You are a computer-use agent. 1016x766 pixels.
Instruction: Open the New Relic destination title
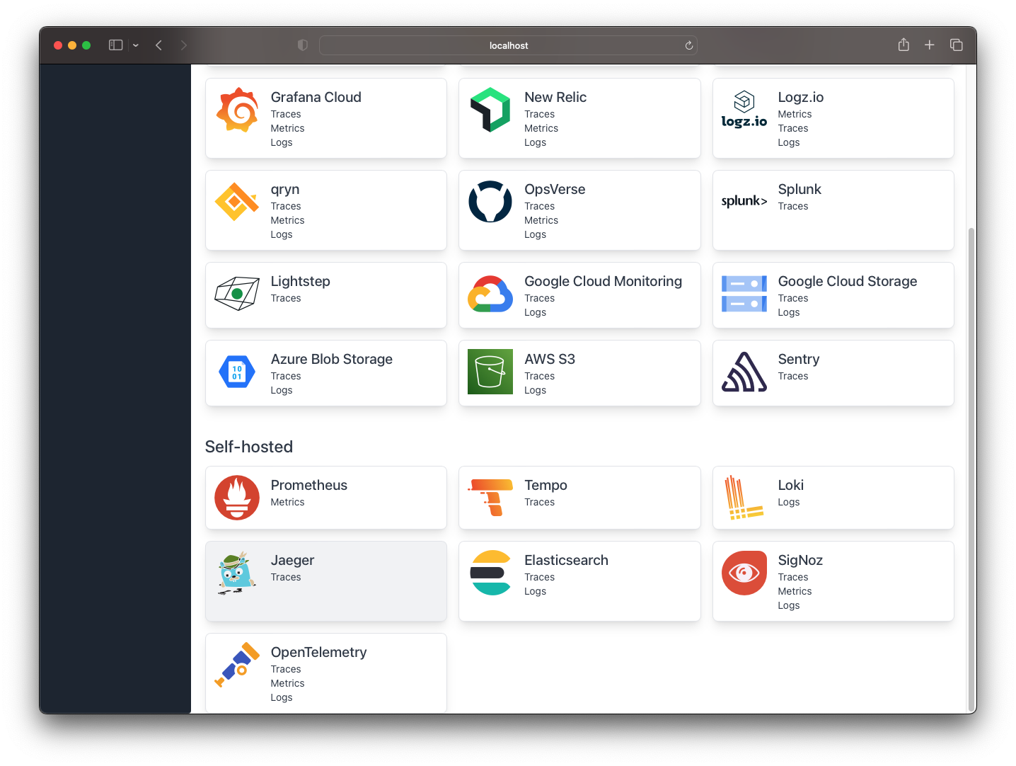[555, 97]
